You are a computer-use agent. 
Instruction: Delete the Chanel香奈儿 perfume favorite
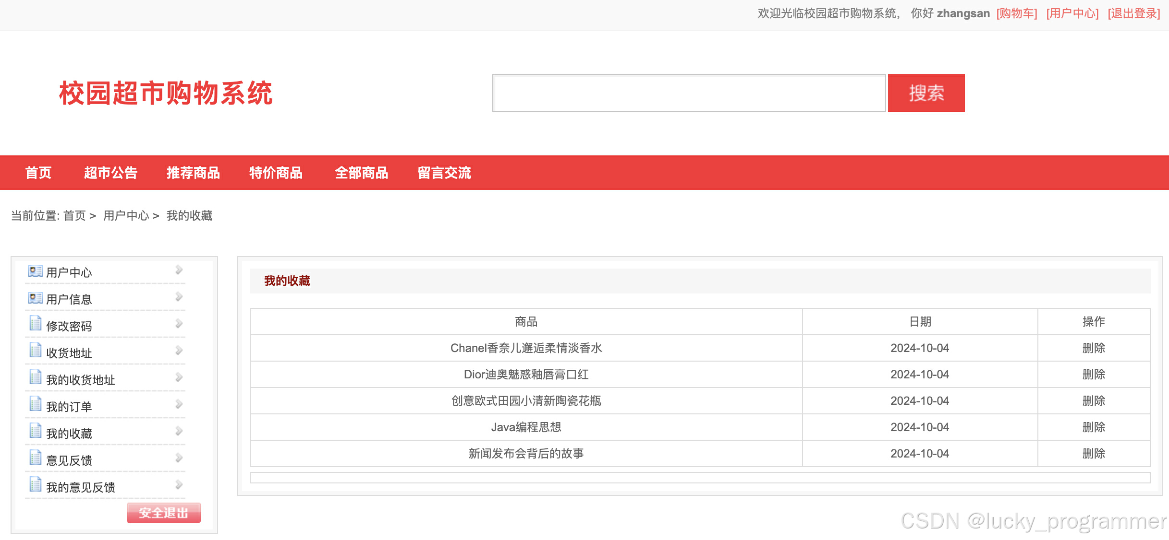(1094, 348)
